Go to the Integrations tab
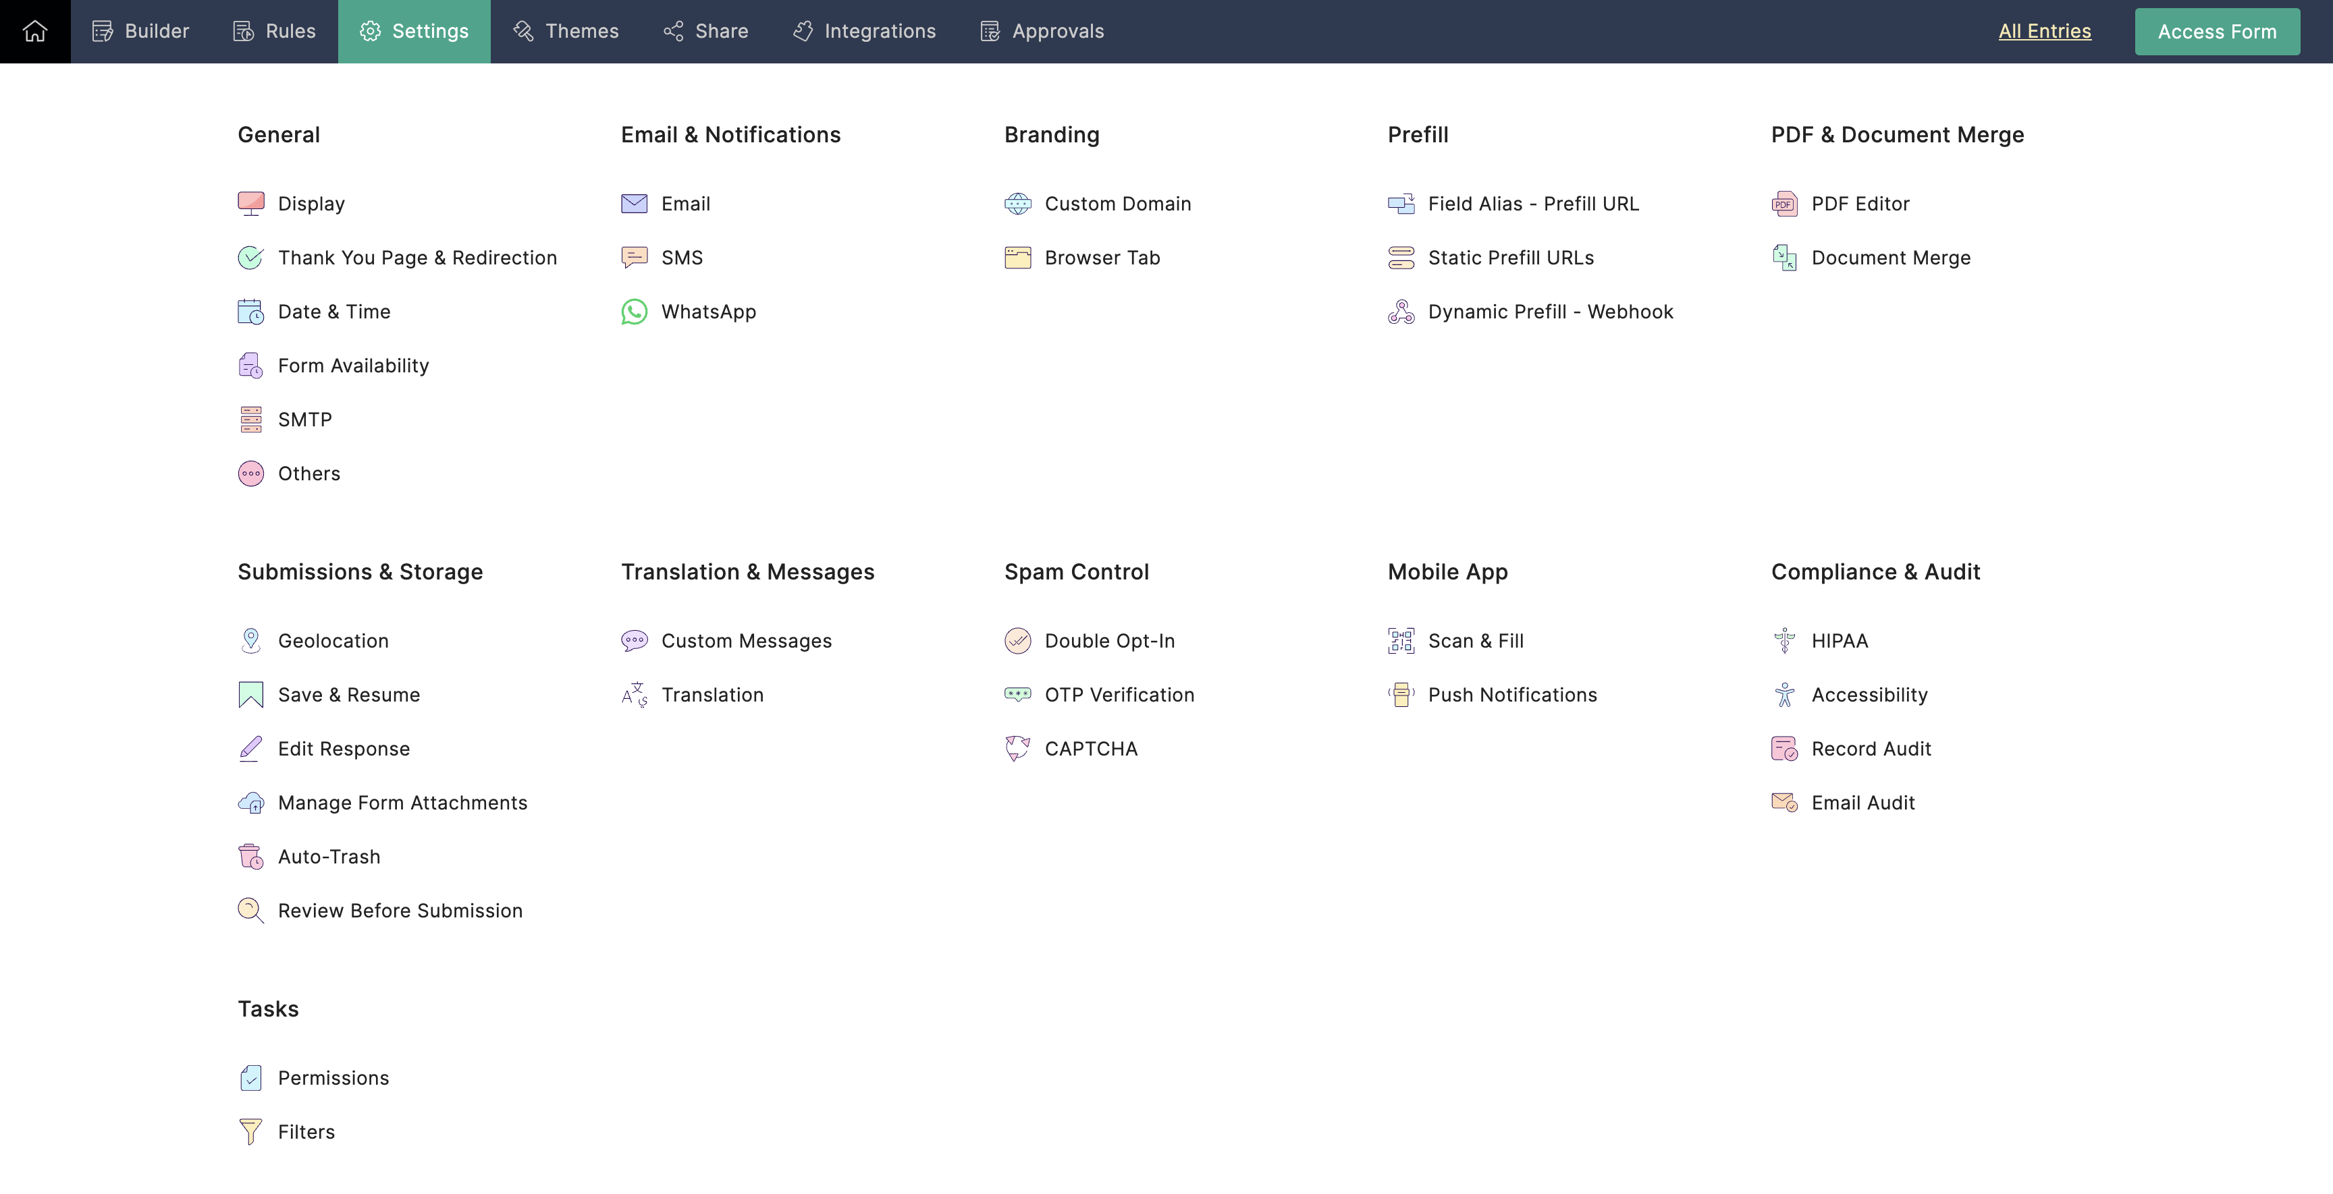This screenshot has width=2333, height=1194. 864,32
